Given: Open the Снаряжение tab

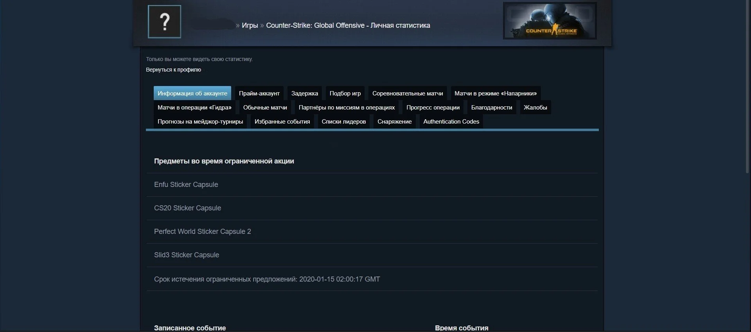Looking at the screenshot, I should point(394,121).
